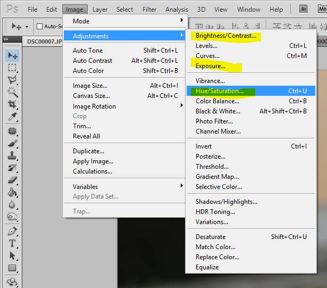Choose Hue/Saturation from Adjustments submenu
The image size is (327, 288).
point(220,91)
